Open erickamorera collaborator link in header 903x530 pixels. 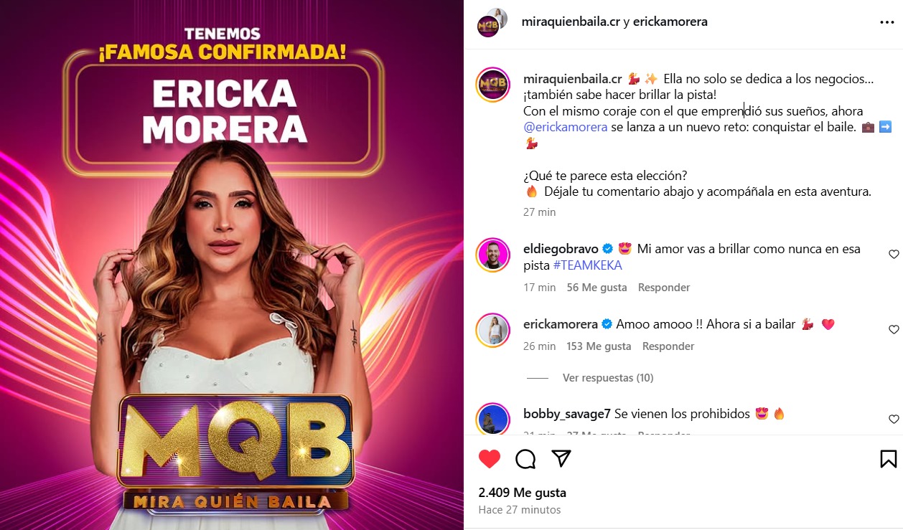tap(670, 22)
